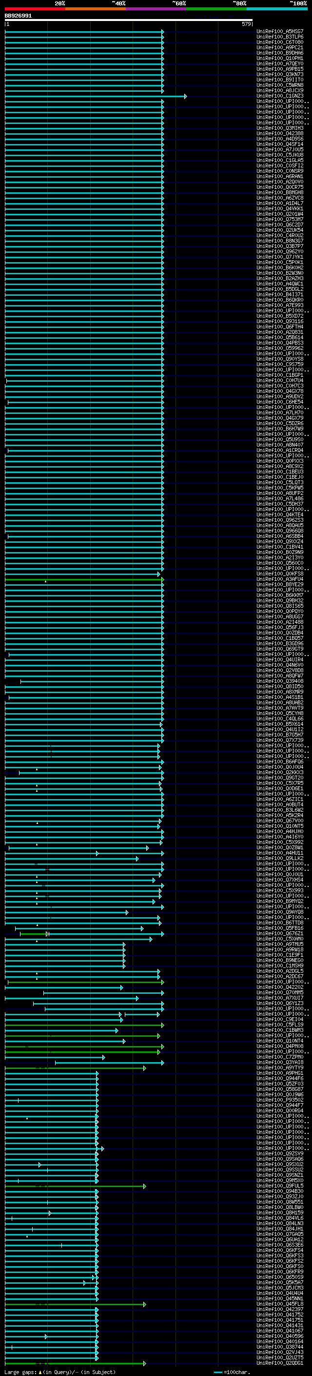Click the orange ~40% identity legend segment
The image size is (312, 1376).
96,9
